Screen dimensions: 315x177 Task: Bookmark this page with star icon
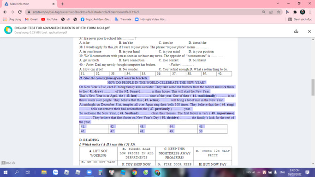click(279, 12)
